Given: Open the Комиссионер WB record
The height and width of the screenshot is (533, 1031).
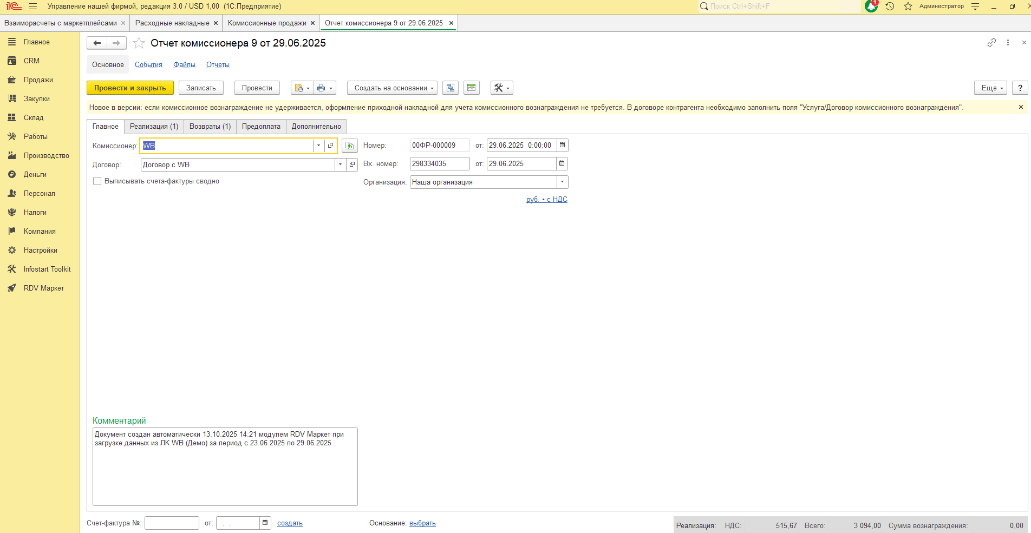Looking at the screenshot, I should coord(331,146).
